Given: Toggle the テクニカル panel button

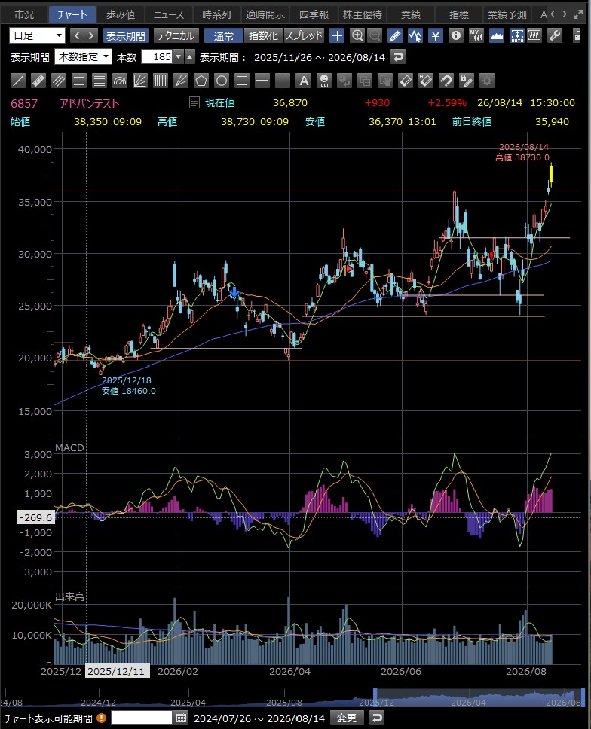Looking at the screenshot, I should coord(176,35).
